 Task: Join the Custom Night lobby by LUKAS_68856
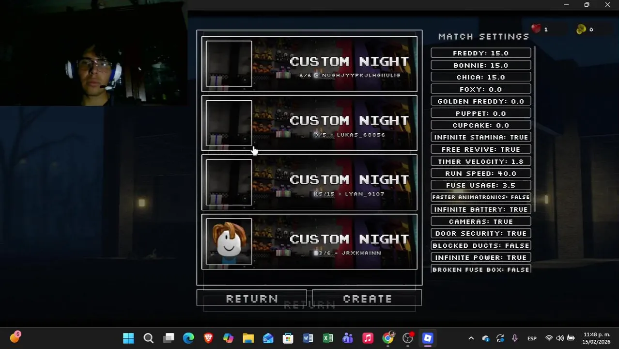[309, 123]
